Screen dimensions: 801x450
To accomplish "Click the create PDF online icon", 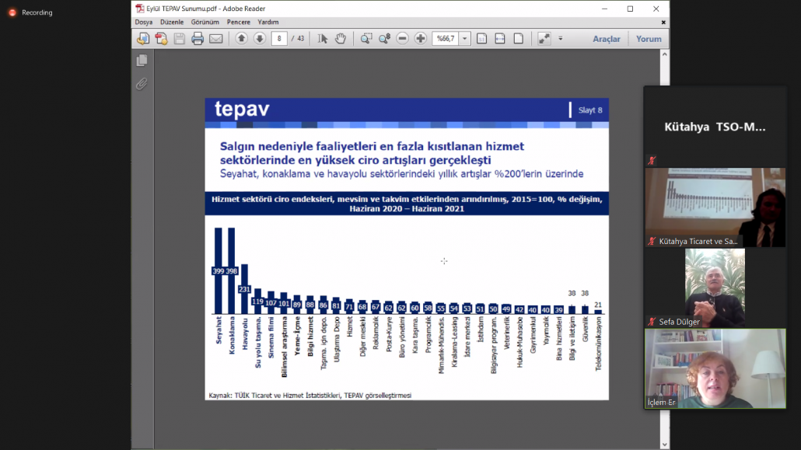I will tap(162, 39).
